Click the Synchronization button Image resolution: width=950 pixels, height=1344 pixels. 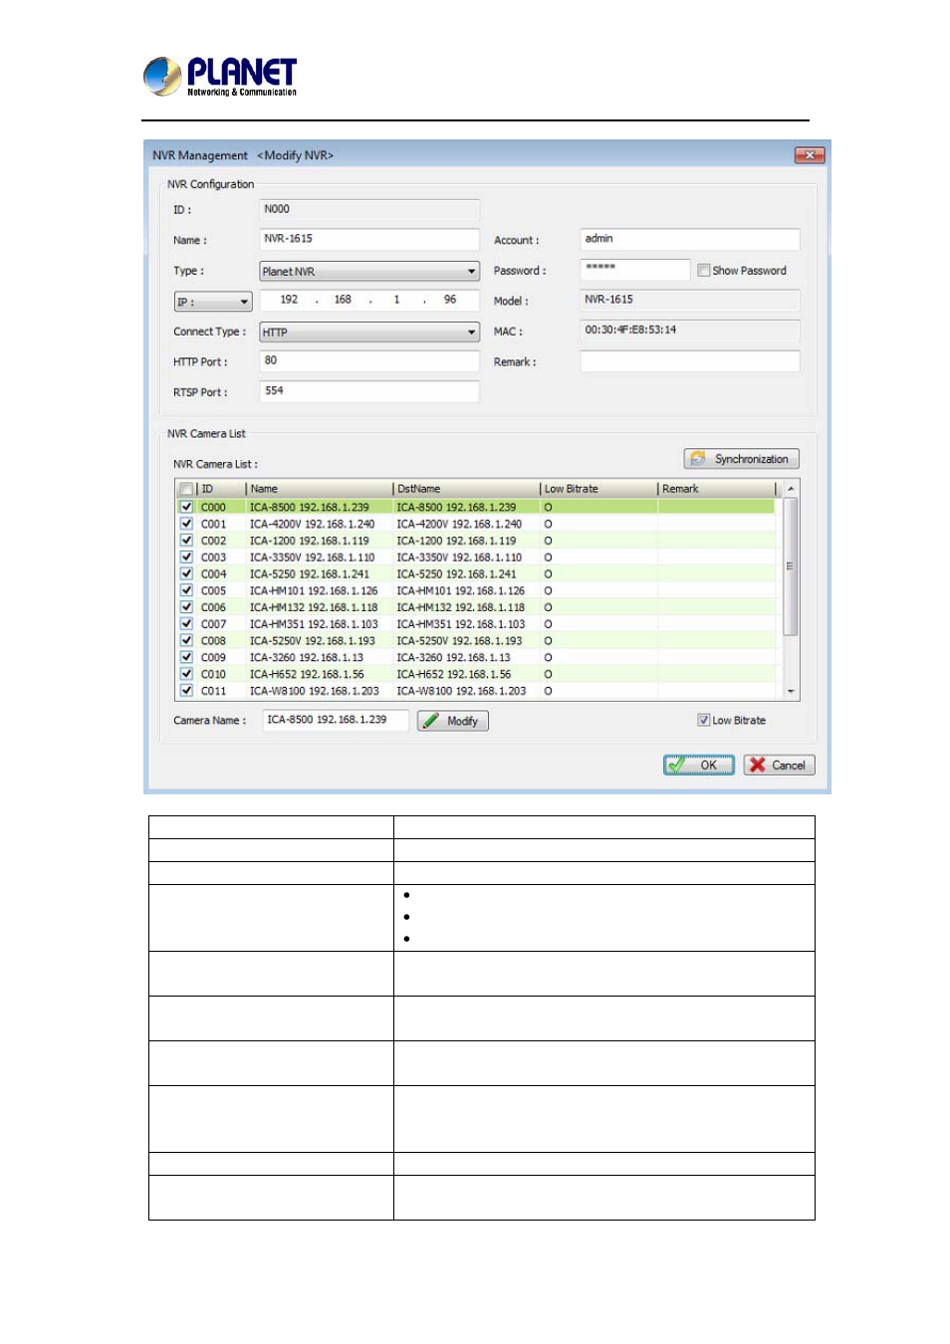point(741,459)
